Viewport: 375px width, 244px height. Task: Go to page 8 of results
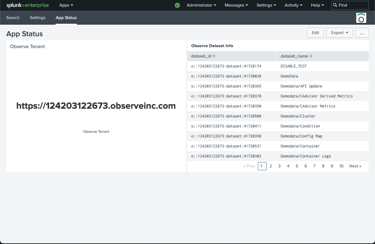(x=323, y=166)
